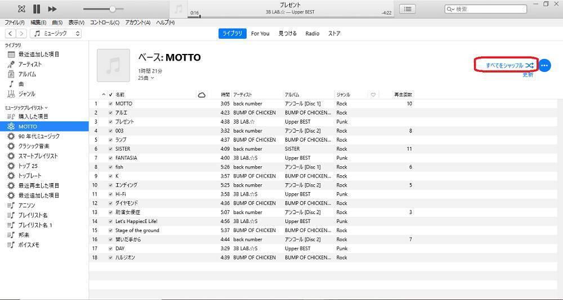Pause the current song

37,9
